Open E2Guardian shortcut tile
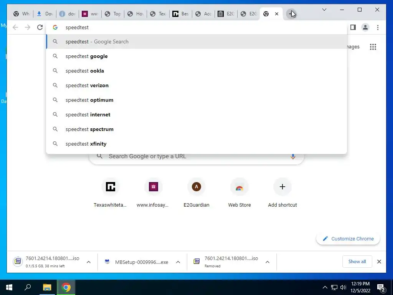 coord(196,194)
